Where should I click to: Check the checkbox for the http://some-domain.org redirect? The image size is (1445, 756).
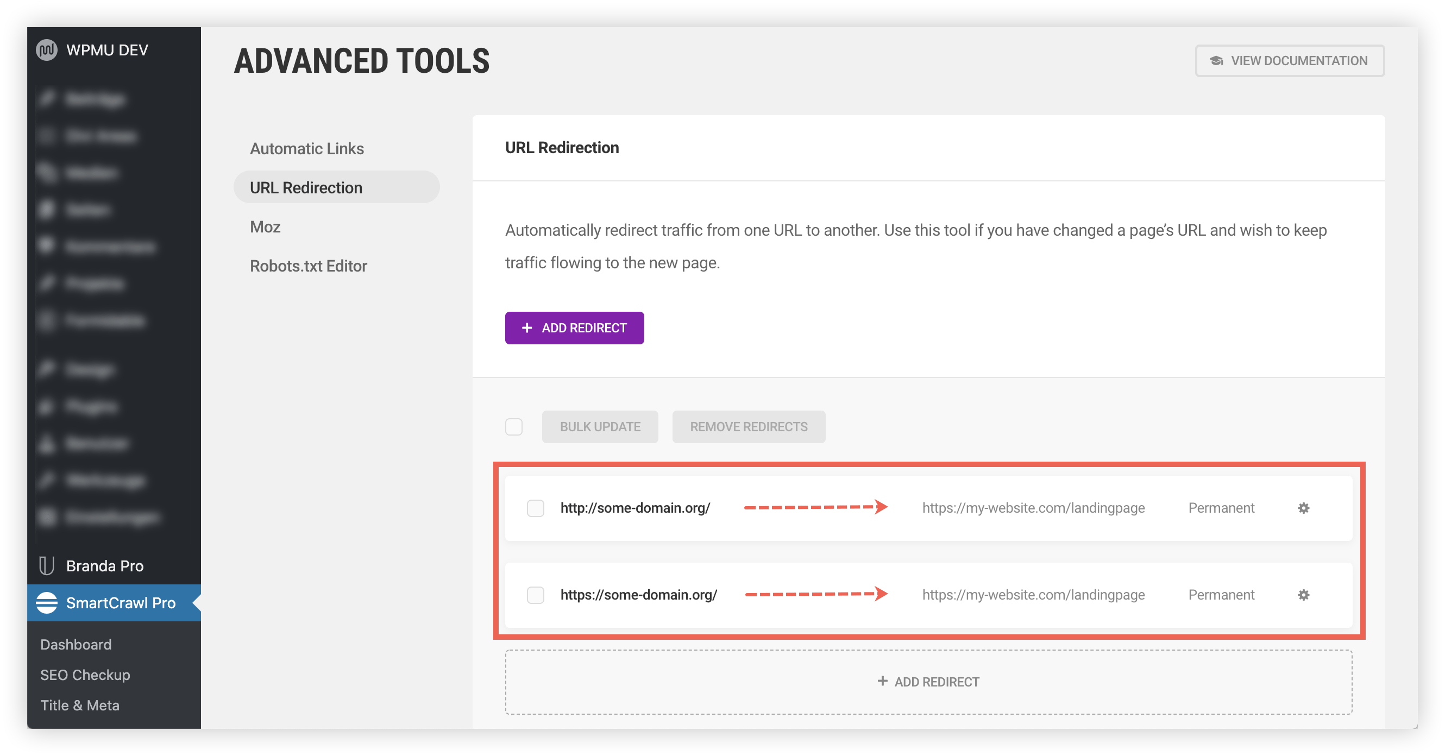click(x=536, y=508)
